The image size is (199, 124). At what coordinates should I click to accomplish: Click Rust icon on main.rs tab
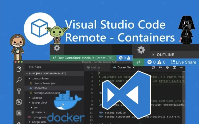tap(88, 67)
